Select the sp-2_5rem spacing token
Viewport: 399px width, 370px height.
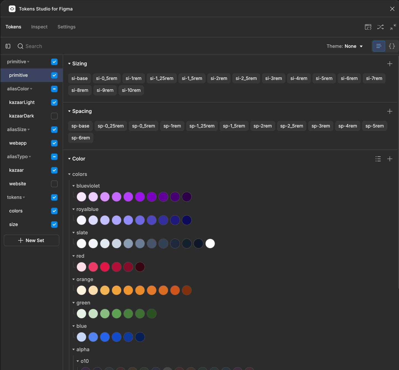click(291, 126)
